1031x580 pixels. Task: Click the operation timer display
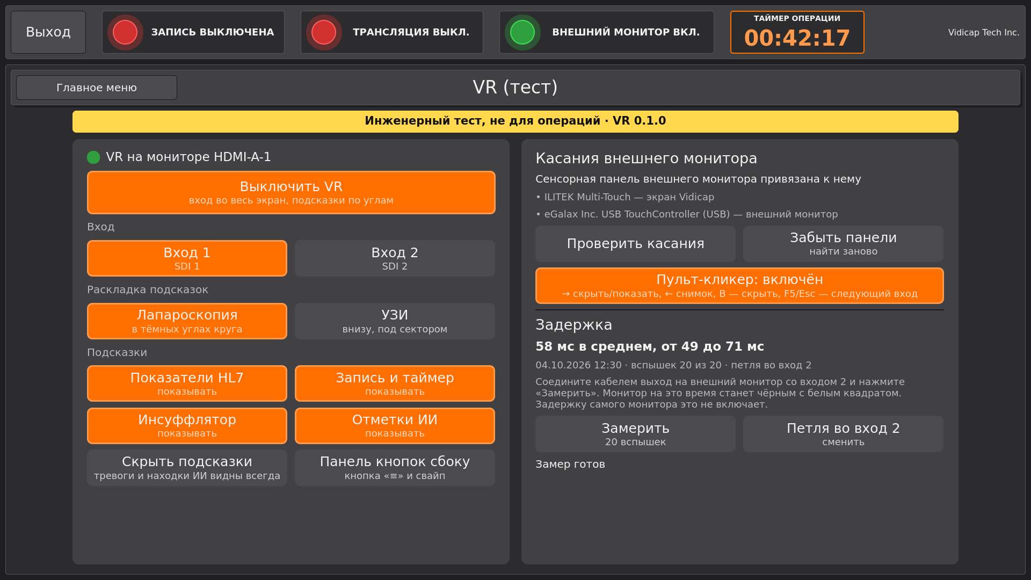pos(797,32)
